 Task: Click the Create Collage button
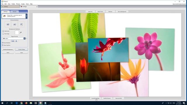(x=21, y=49)
